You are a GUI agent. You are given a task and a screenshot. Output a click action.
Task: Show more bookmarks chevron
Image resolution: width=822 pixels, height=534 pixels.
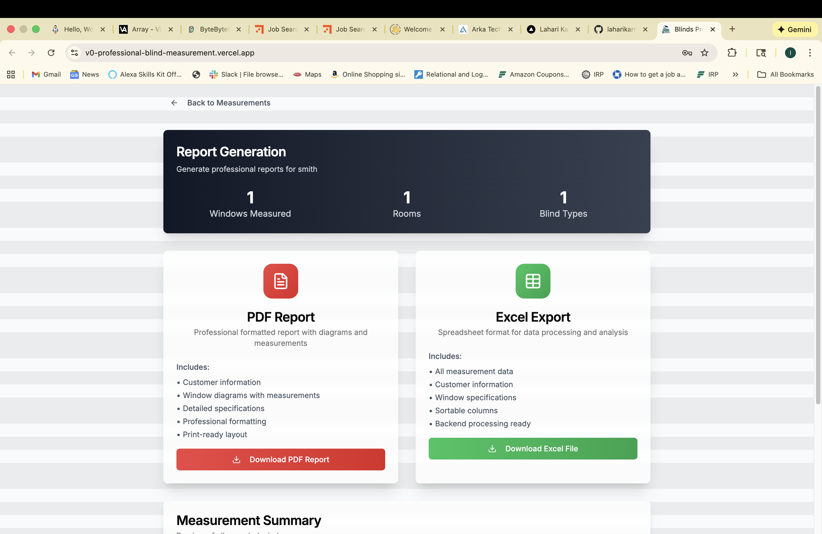[x=735, y=74]
